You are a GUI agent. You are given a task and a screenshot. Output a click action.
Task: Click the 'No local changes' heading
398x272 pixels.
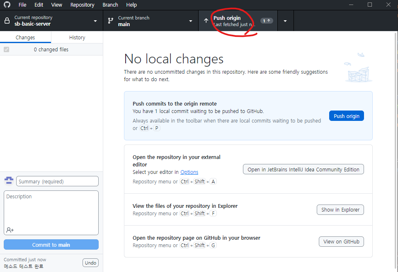[174, 59]
